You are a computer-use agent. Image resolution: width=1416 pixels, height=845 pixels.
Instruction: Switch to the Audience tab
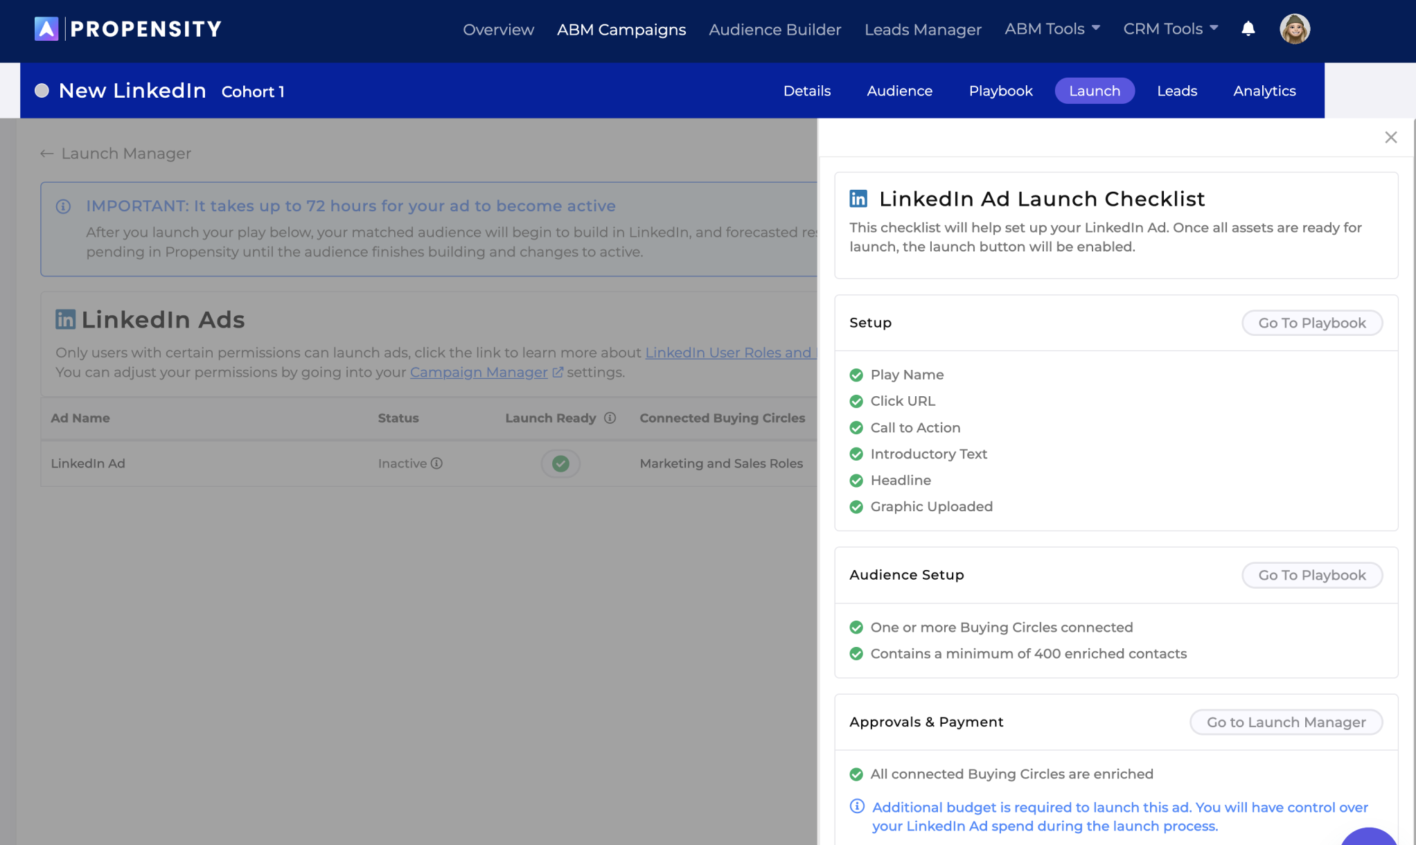899,91
